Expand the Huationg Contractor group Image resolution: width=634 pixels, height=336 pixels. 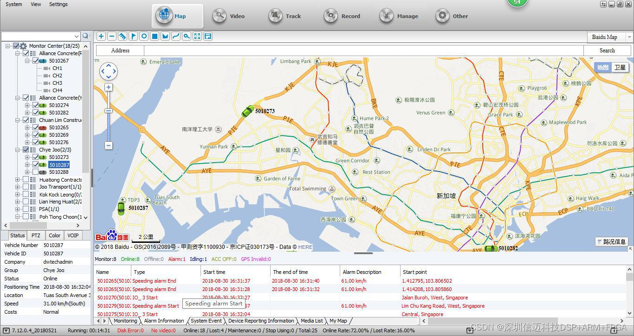18,180
